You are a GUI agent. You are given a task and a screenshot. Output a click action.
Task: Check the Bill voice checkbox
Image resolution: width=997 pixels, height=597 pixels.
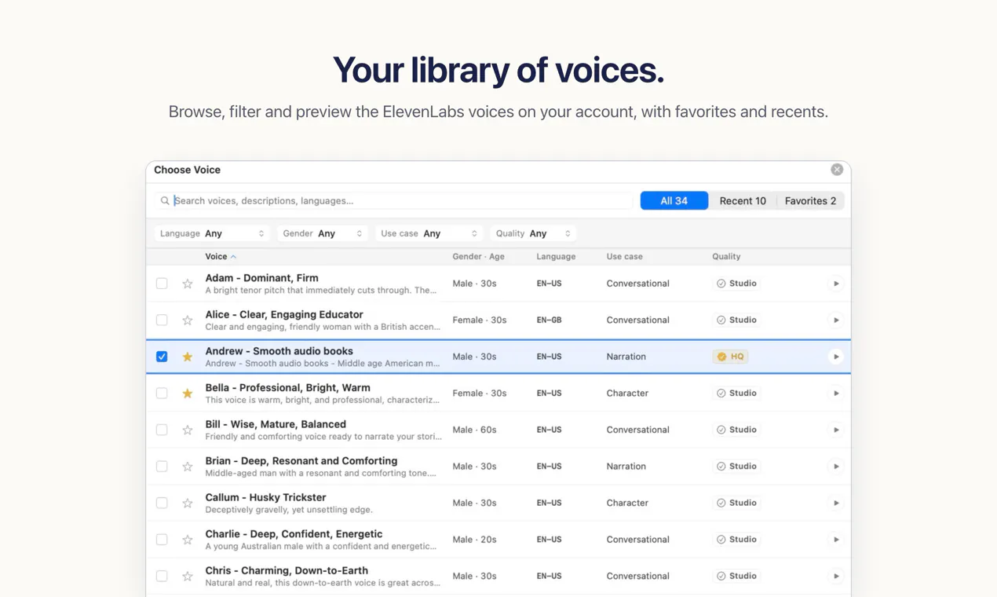(x=162, y=430)
